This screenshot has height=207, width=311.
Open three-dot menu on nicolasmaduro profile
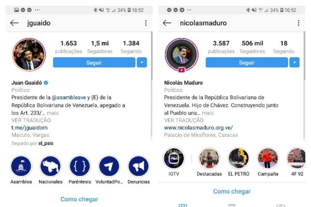point(299,23)
